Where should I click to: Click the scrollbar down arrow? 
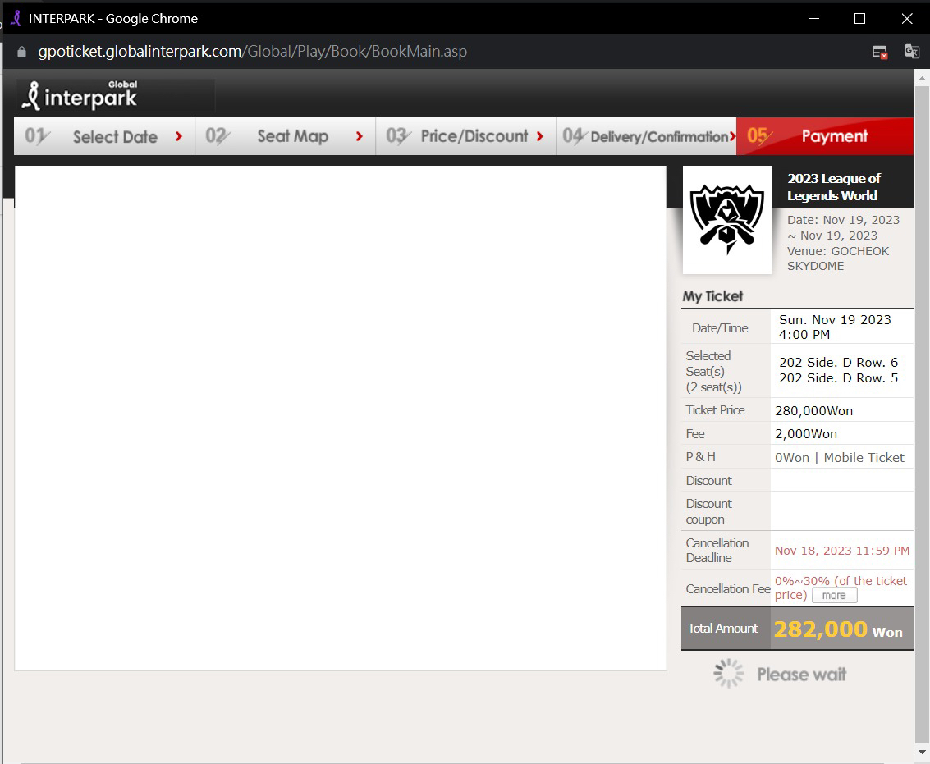922,752
